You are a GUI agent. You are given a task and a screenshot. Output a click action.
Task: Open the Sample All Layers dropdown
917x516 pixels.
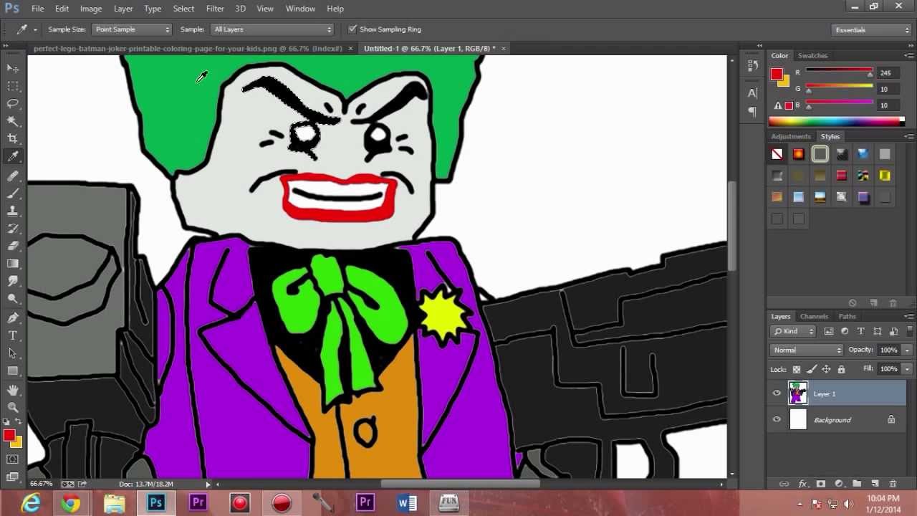pos(273,29)
